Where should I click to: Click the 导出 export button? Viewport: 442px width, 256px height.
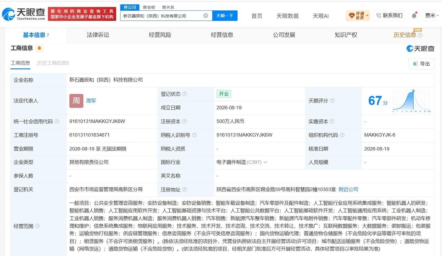tap(421, 64)
